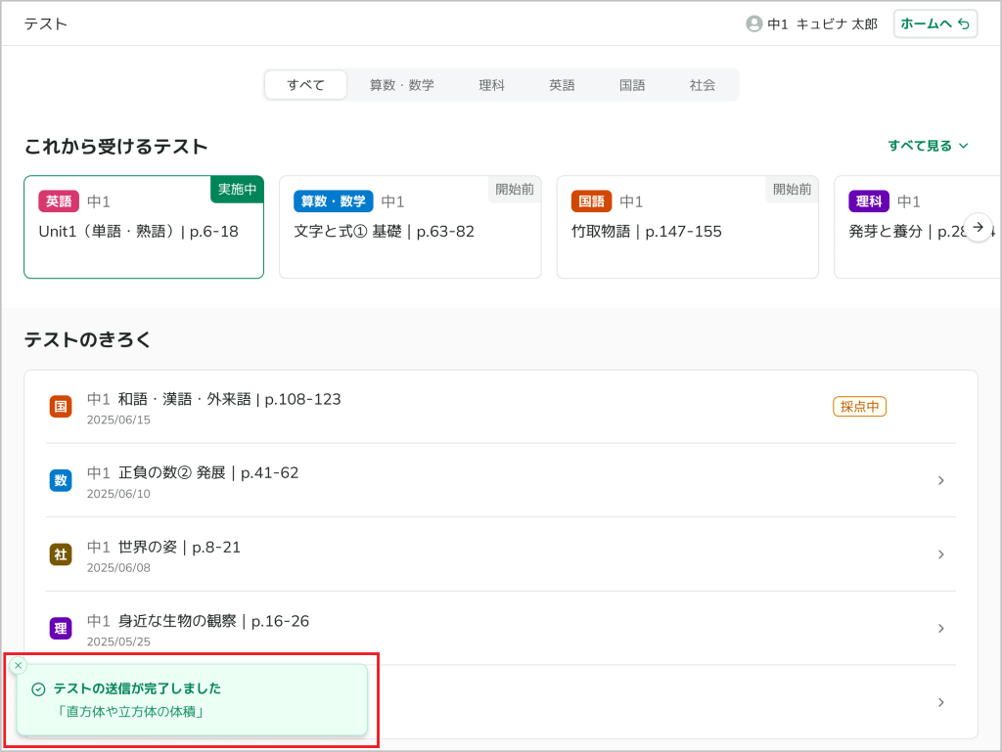Click the 国語 badge on 竹取物語 card

[592, 201]
